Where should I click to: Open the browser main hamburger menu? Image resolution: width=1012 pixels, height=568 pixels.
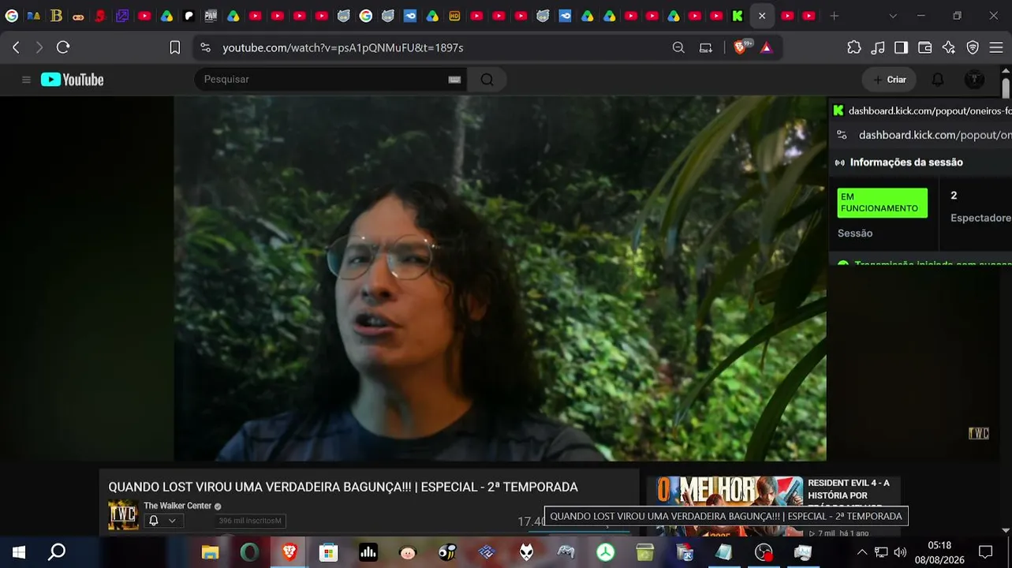click(x=996, y=47)
